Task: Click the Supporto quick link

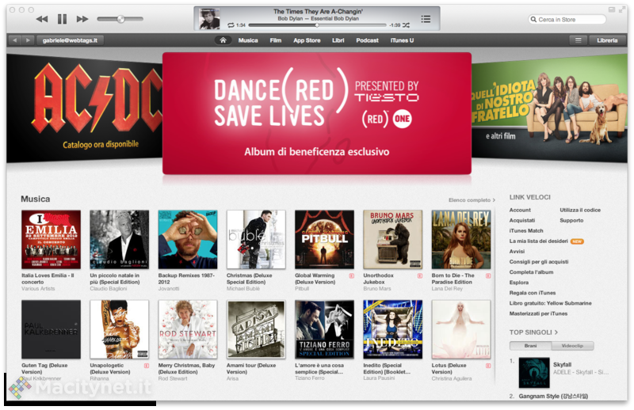Action: [x=571, y=221]
